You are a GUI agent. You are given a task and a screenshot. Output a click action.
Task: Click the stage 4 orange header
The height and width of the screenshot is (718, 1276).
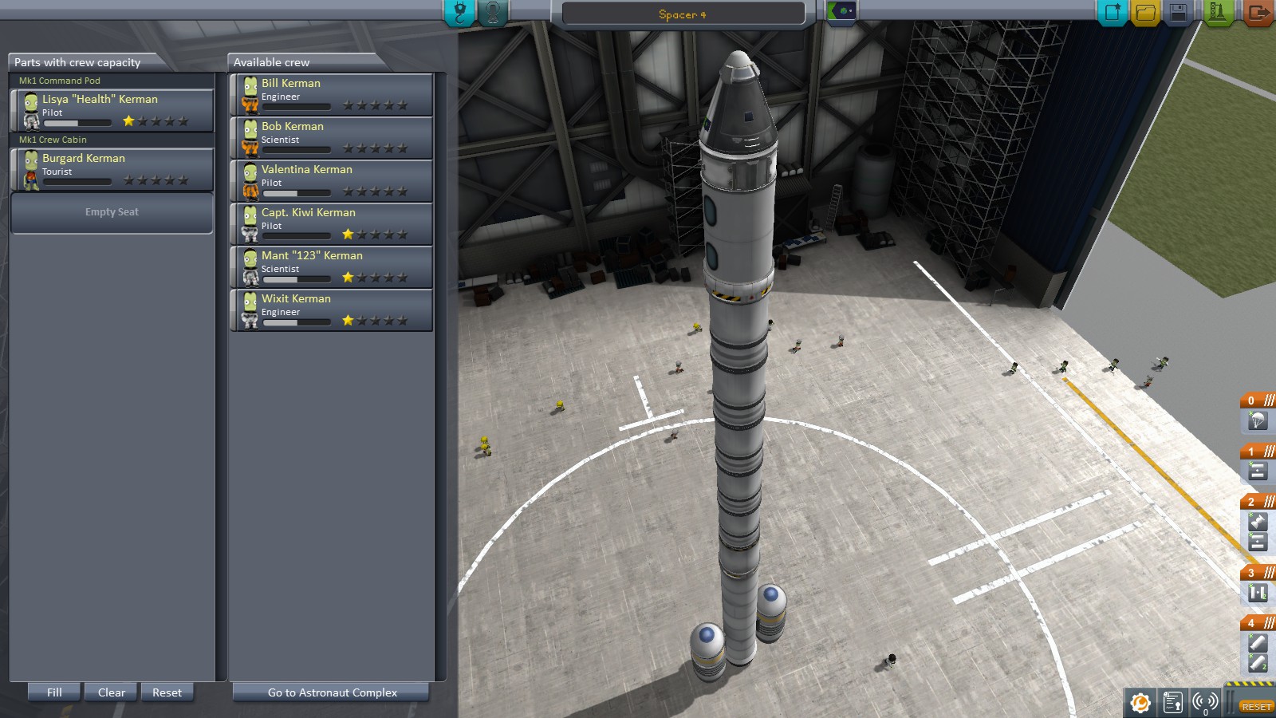point(1258,622)
